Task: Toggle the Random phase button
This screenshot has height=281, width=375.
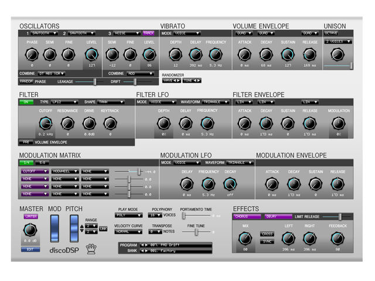Action: (26, 81)
